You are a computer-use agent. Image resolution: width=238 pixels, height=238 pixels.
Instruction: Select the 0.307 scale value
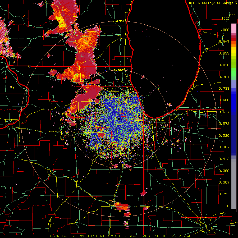coord(224,182)
